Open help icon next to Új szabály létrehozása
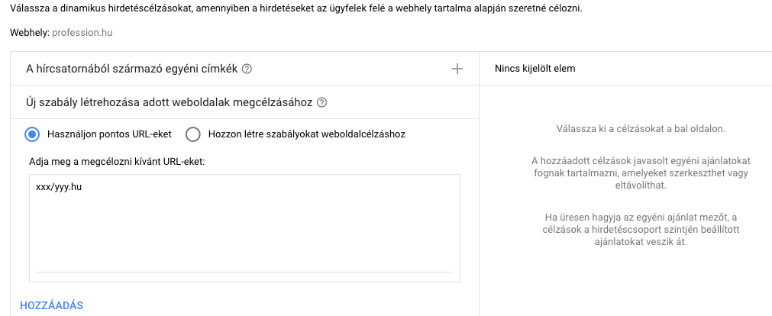Image resolution: width=772 pixels, height=316 pixels. [322, 103]
